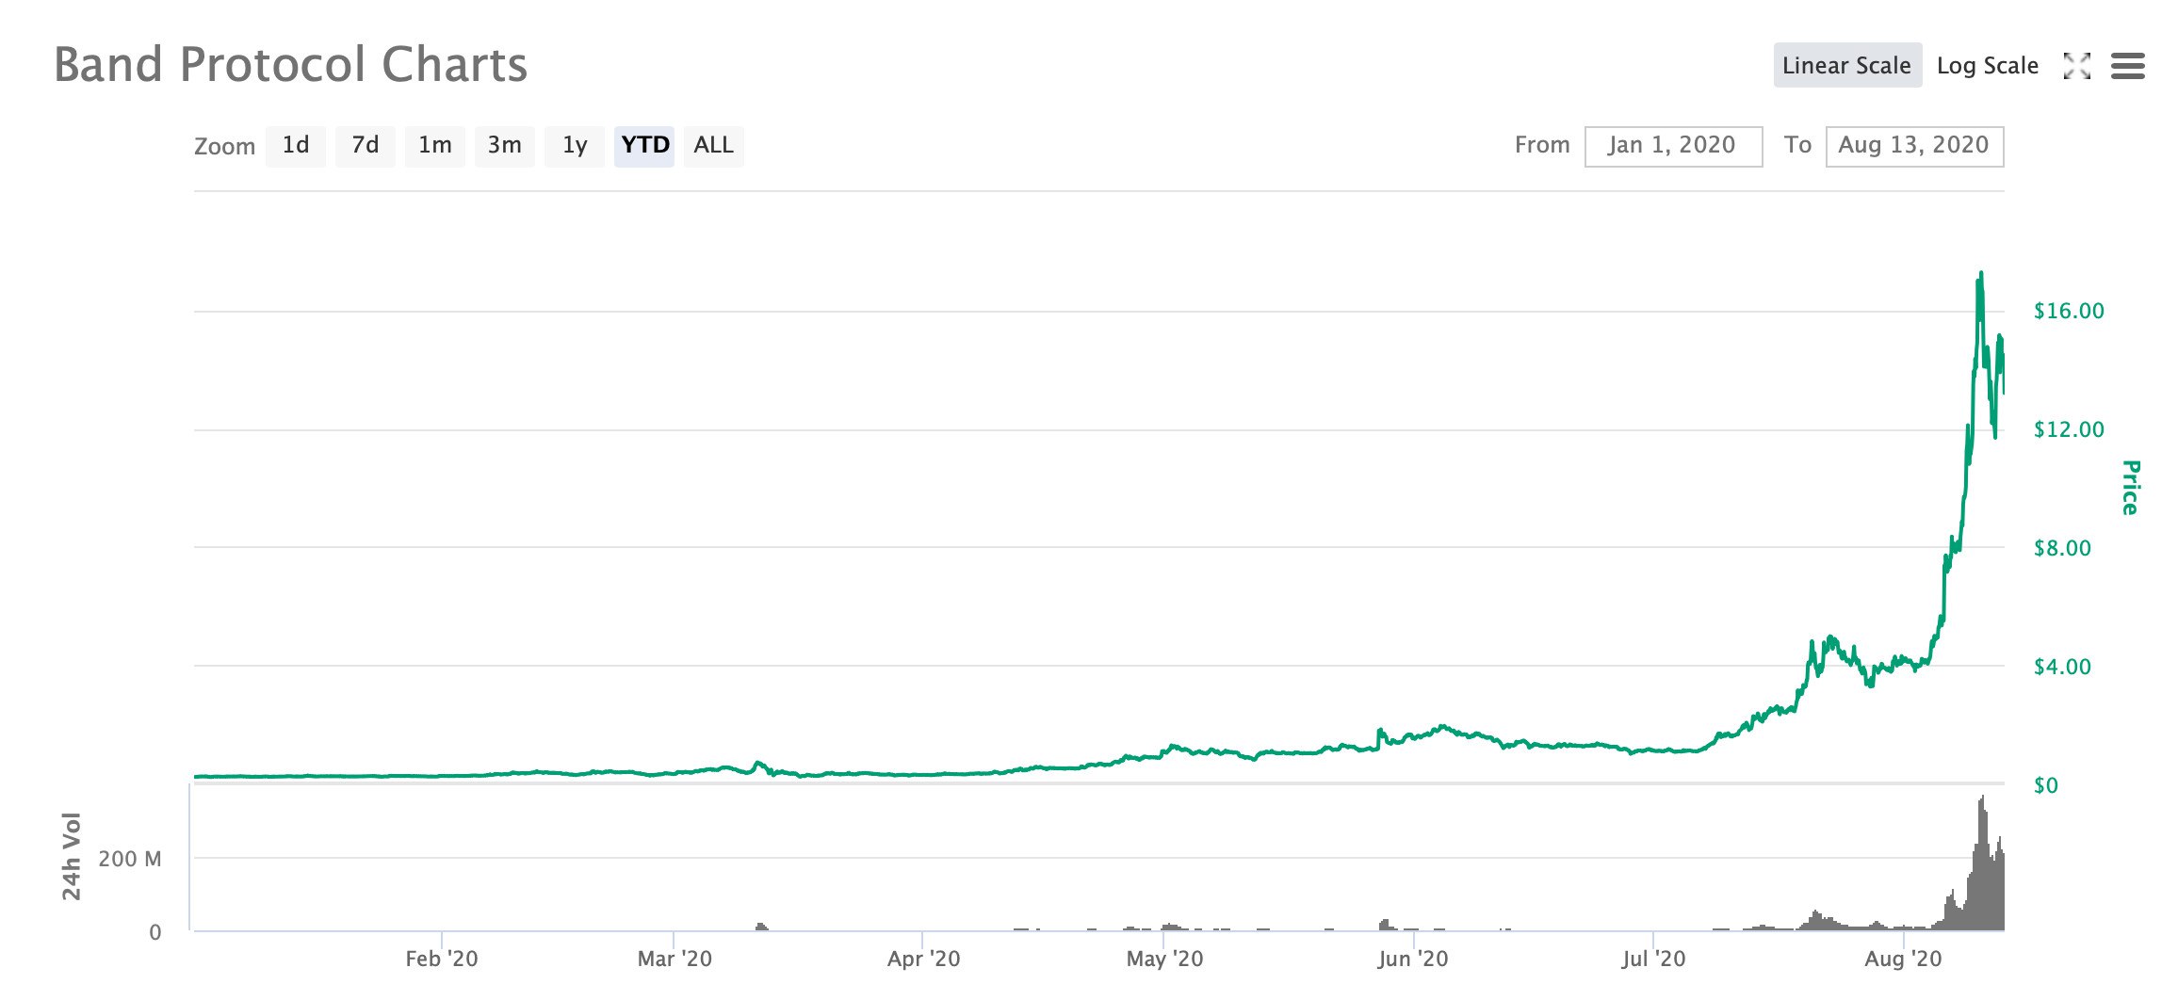The height and width of the screenshot is (1000, 2178).
Task: Select the YTD zoom range
Action: pyautogui.click(x=644, y=145)
